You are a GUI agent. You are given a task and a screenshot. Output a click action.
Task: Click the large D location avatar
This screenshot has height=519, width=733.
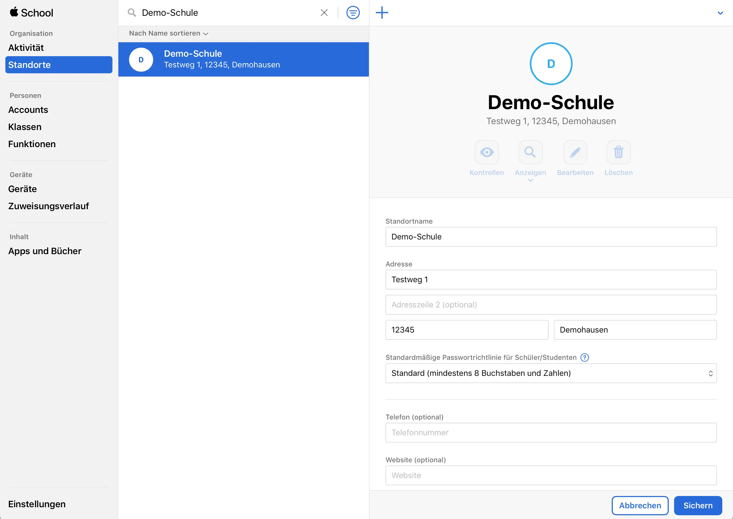(x=551, y=64)
